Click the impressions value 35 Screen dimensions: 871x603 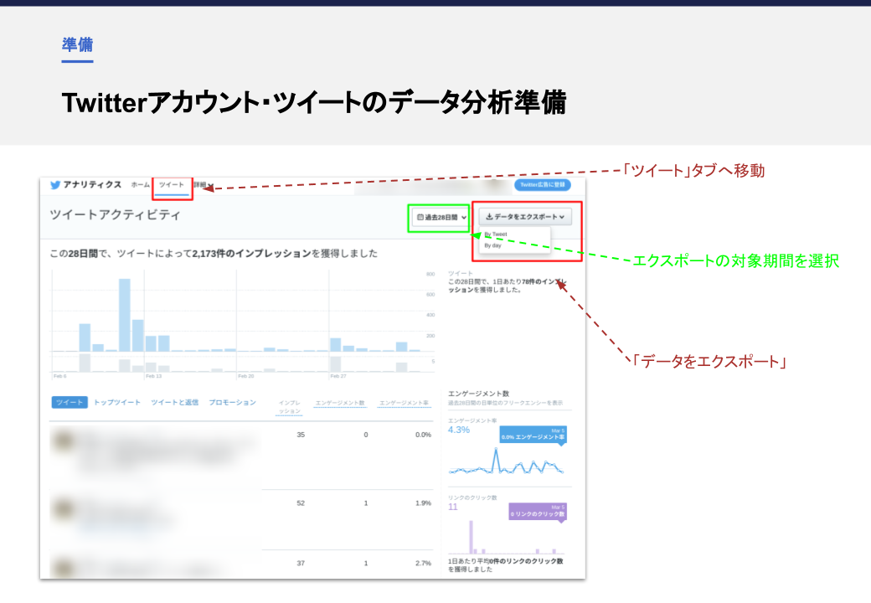point(301,435)
